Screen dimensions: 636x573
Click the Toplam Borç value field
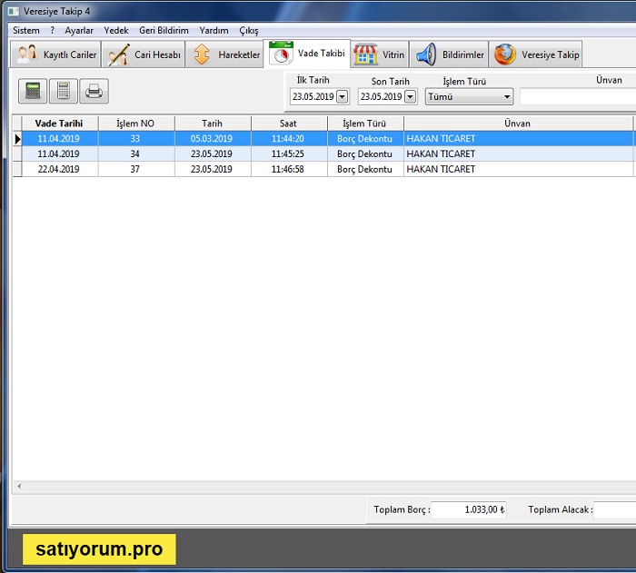(x=469, y=509)
